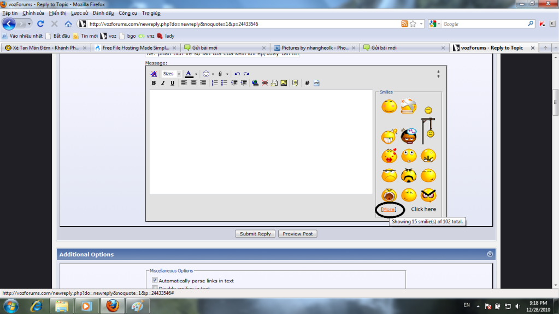559x314 pixels.
Task: Wrap PHP tags around selected text
Action: pyautogui.click(x=316, y=83)
